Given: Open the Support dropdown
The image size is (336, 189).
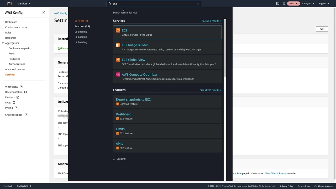Looking at the screenshot, I should click(324, 3).
